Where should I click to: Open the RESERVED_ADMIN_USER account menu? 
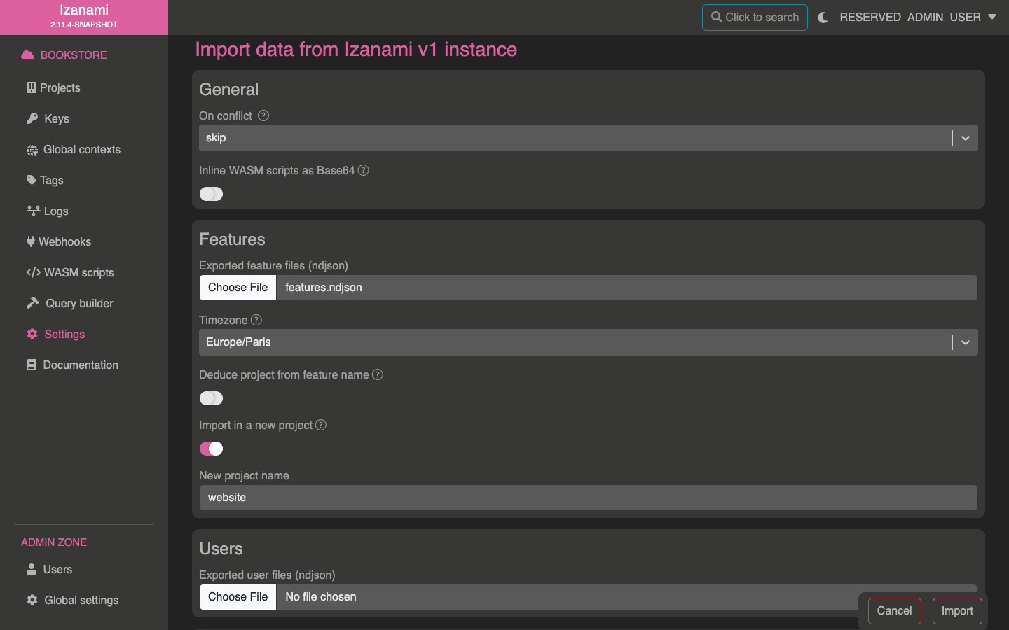pos(917,17)
